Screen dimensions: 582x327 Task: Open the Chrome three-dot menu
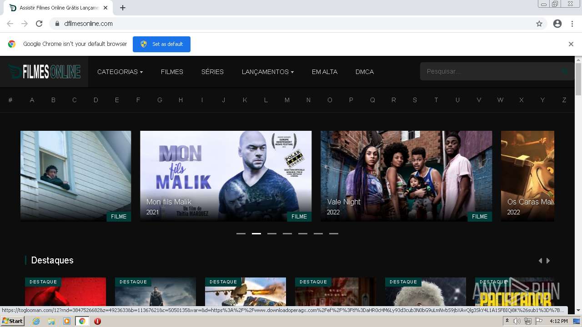572,24
